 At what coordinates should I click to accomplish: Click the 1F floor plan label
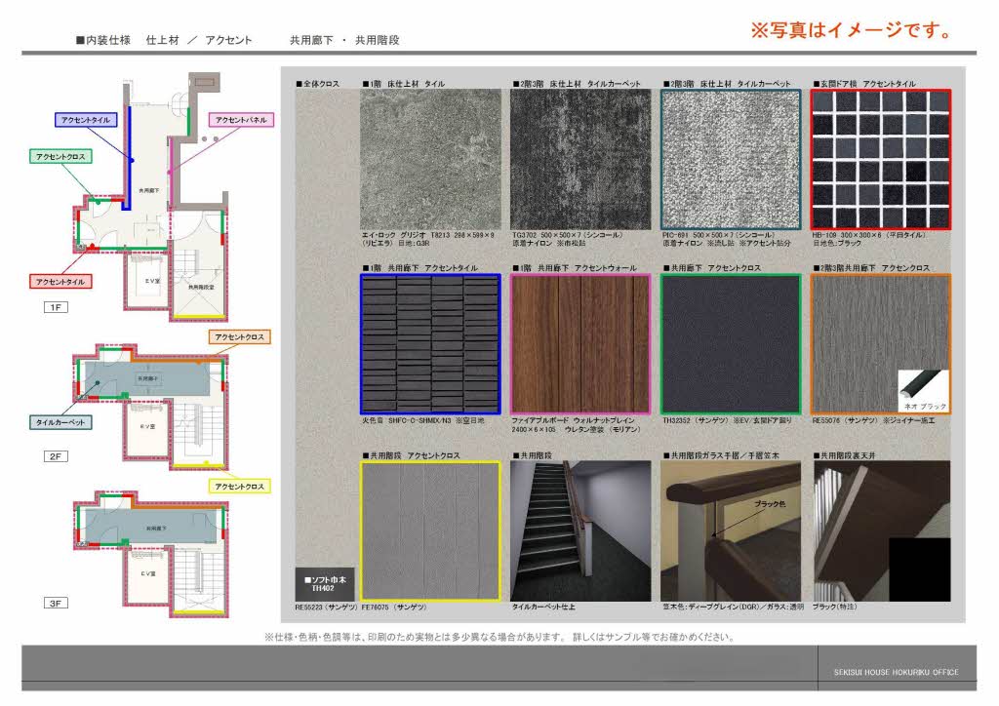[x=55, y=306]
